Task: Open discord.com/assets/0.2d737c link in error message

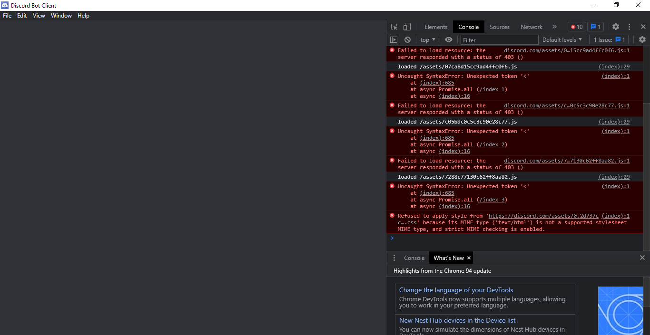Action: pos(543,215)
